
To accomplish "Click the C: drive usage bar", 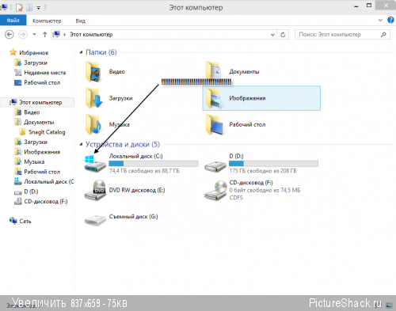I will [x=154, y=164].
